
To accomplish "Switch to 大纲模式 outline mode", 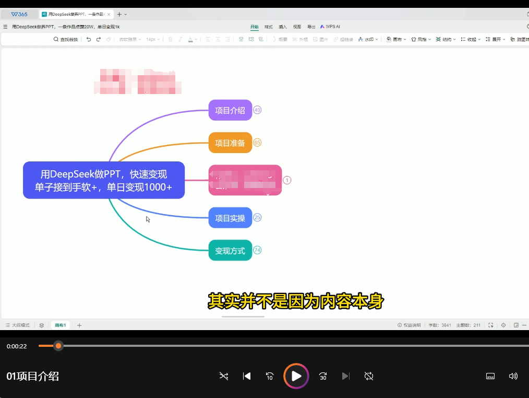I will coord(18,325).
